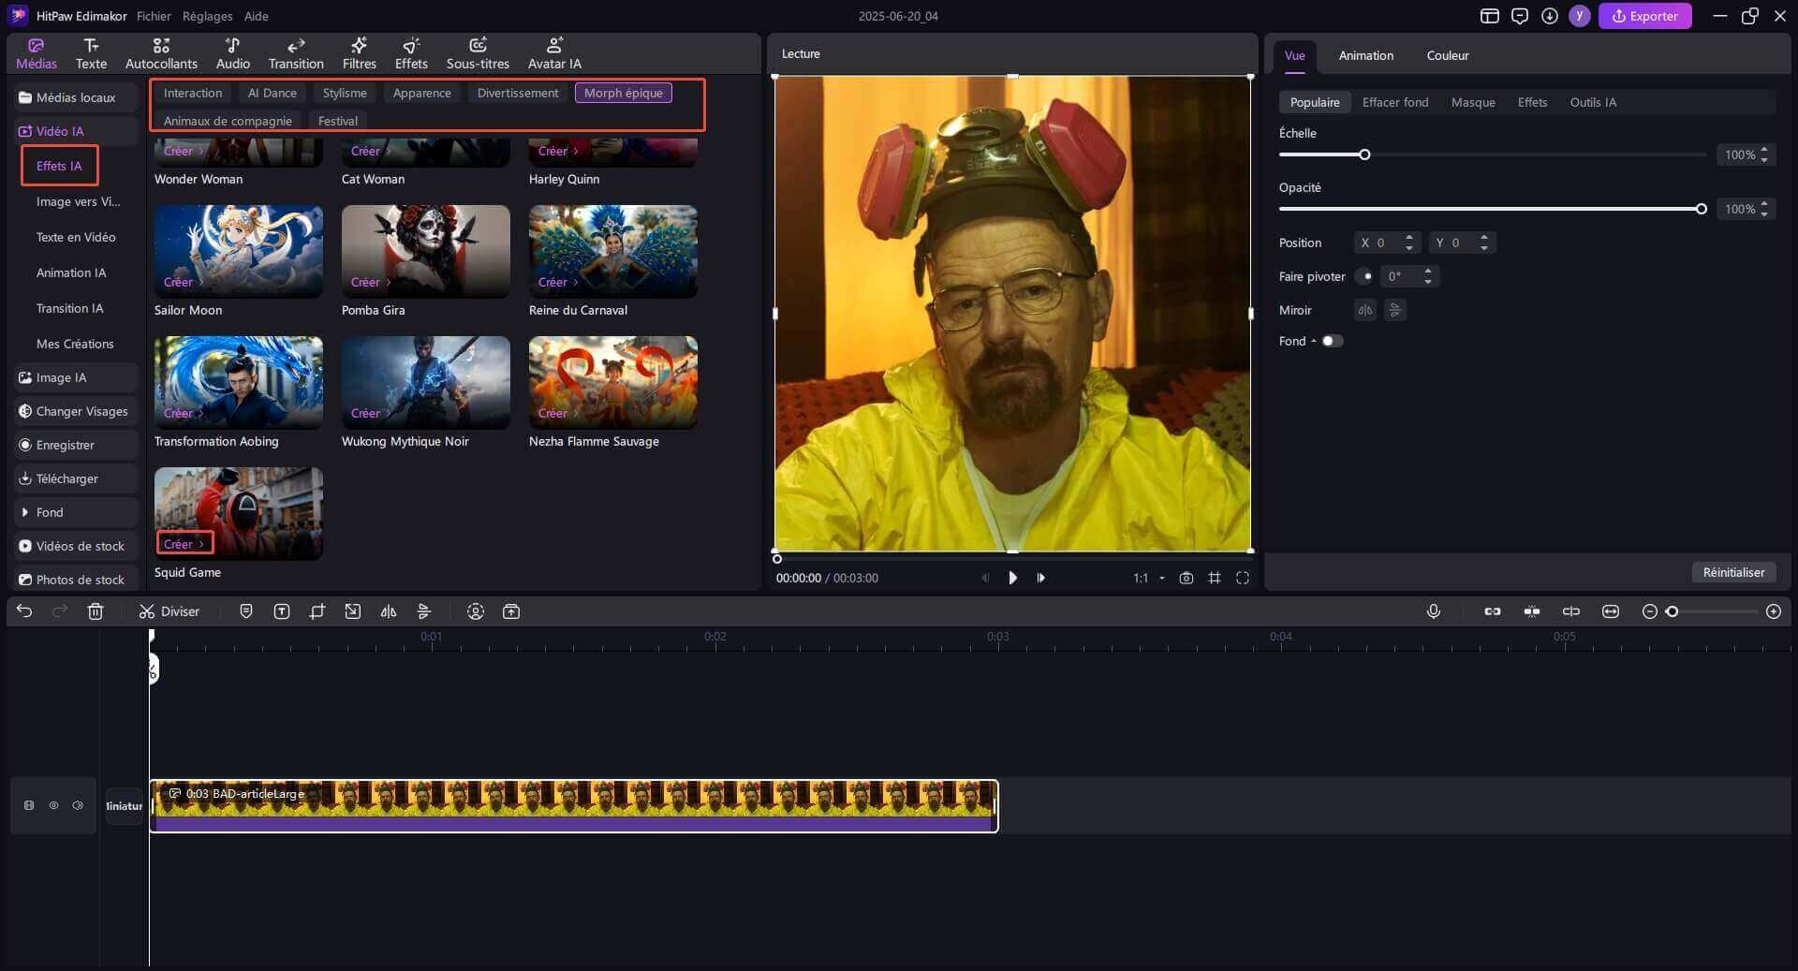Lock the video track icon
The width and height of the screenshot is (1798, 971).
coord(29,805)
